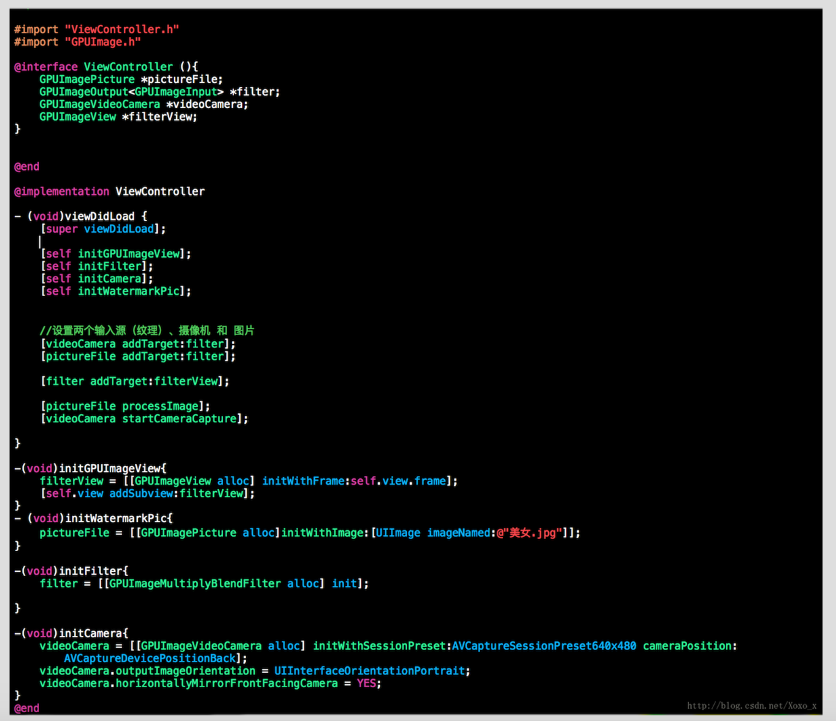Click [videoCamera addTarget:filter] line
This screenshot has height=721, width=836.
point(138,344)
